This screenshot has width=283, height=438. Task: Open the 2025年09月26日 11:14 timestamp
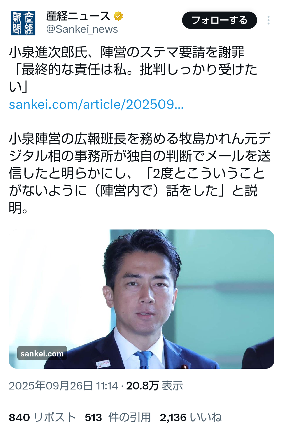pos(63,386)
